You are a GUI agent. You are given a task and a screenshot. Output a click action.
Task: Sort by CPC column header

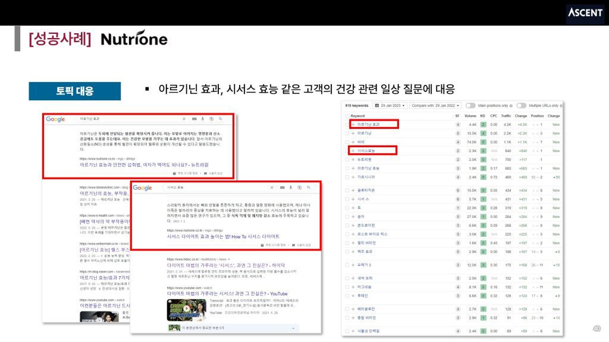[x=494, y=116]
